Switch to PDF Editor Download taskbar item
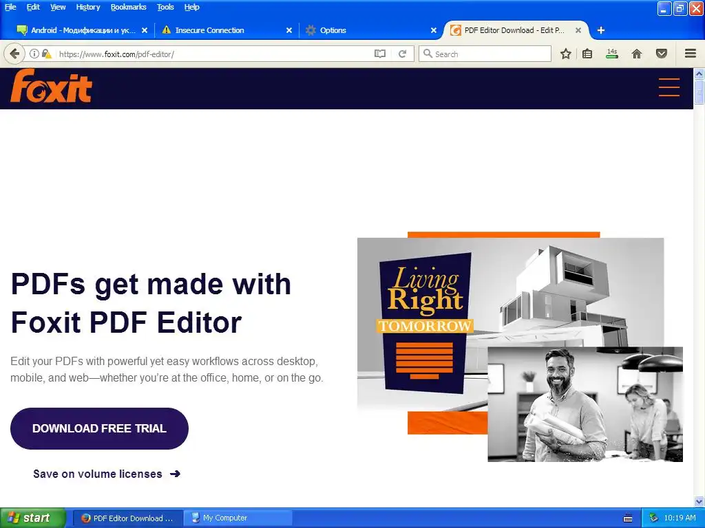The height and width of the screenshot is (528, 705). 127,518
